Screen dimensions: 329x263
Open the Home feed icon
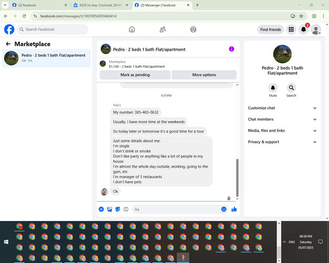click(132, 30)
